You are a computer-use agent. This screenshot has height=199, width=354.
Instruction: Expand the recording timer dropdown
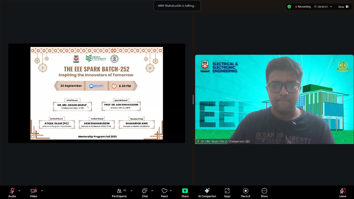[331, 7]
